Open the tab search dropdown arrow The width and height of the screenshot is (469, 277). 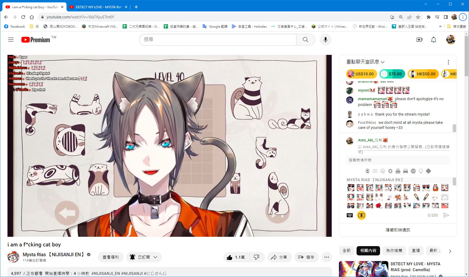[x=426, y=4]
